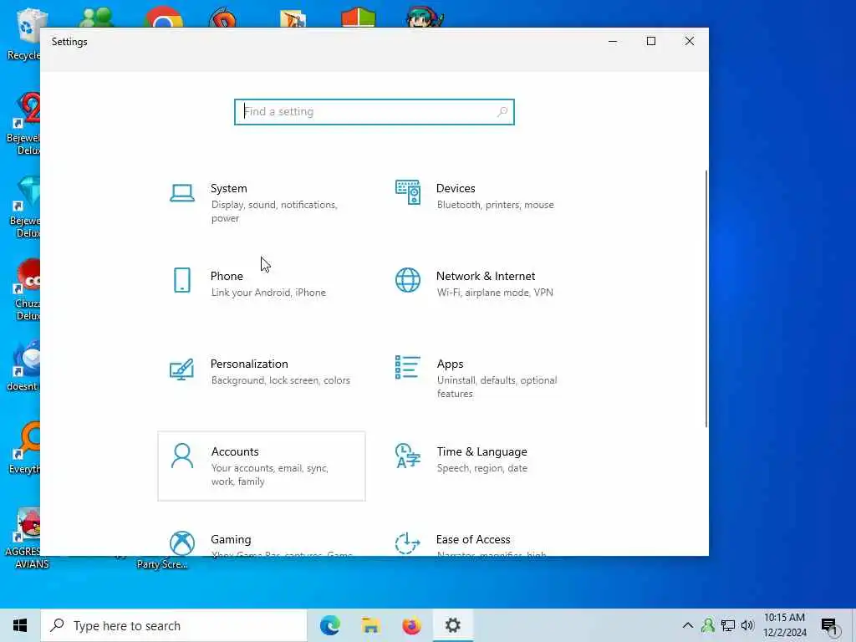Show hidden tray icons chevron
The height and width of the screenshot is (642, 856).
(x=688, y=625)
